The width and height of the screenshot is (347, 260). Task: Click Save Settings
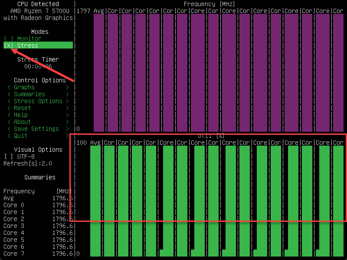click(38, 129)
